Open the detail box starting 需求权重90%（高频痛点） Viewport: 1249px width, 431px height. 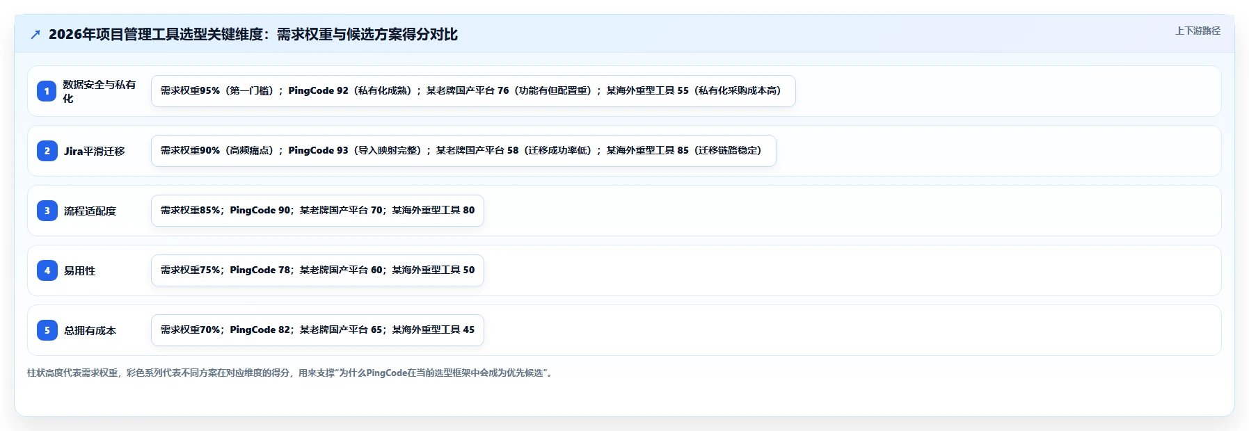point(463,151)
